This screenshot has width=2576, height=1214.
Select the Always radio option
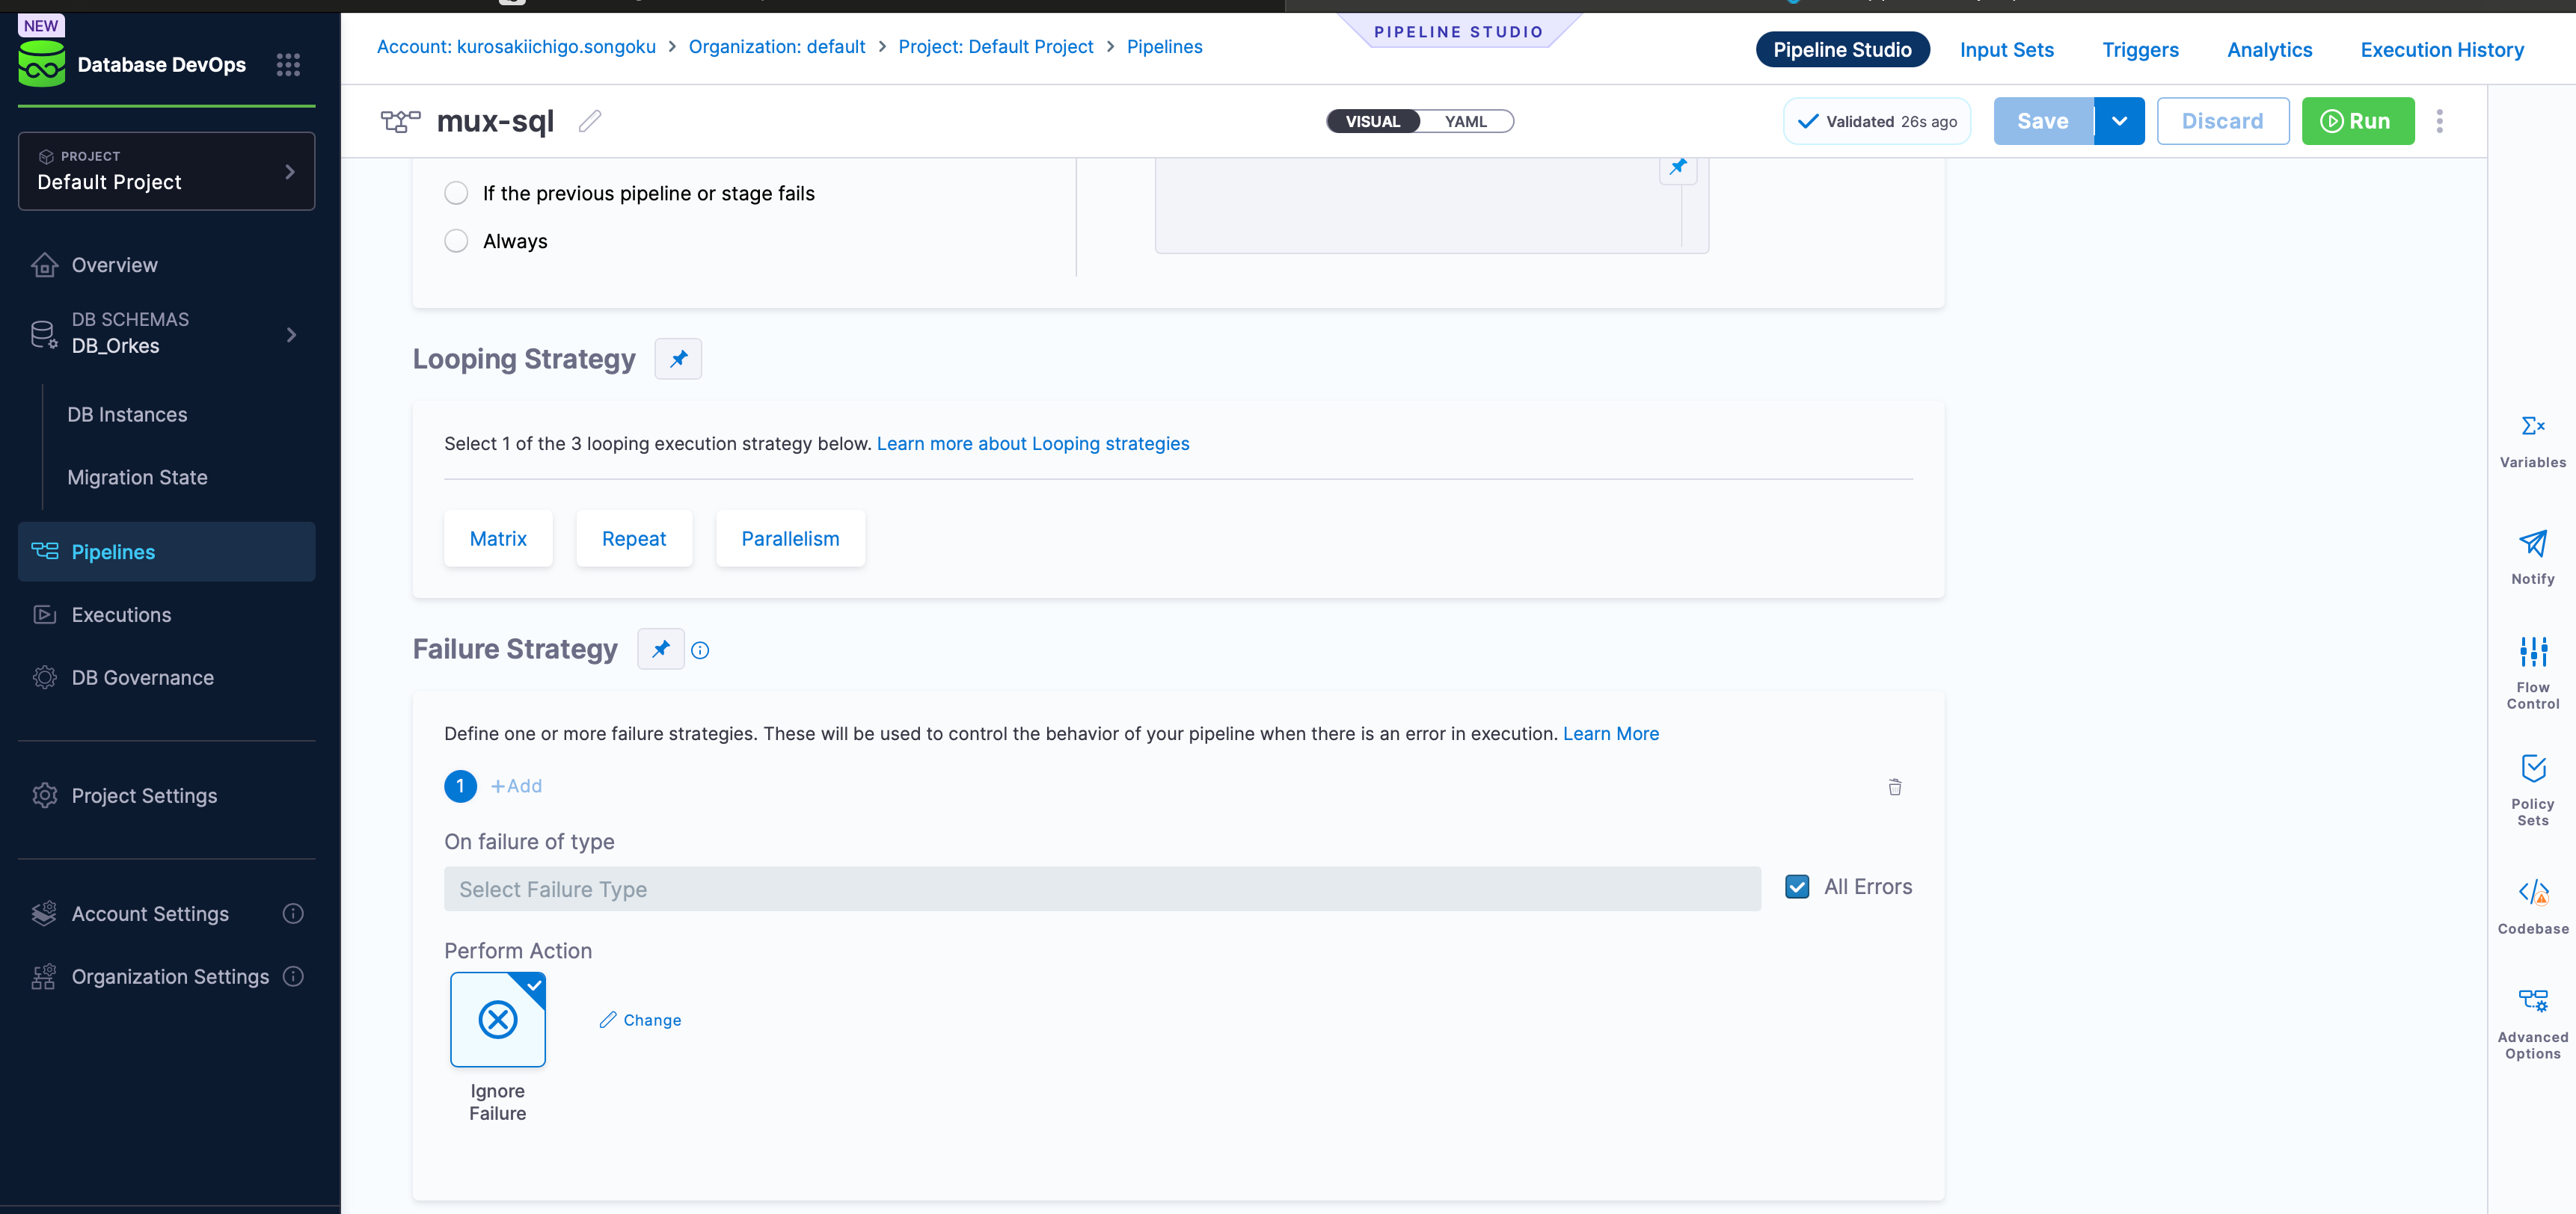pos(456,241)
